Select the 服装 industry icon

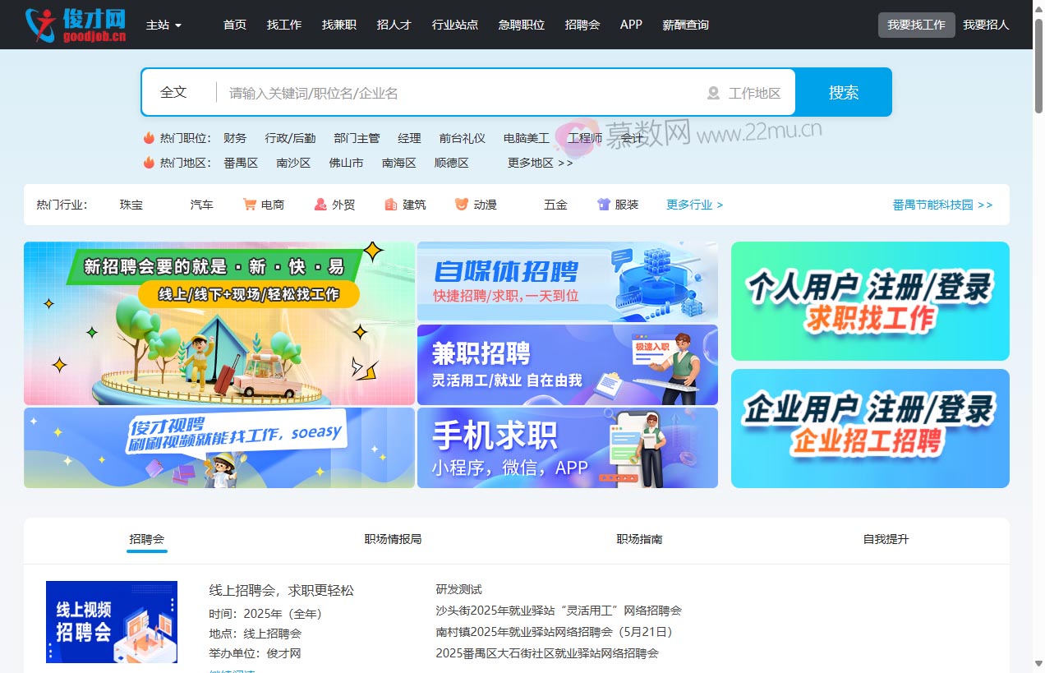click(603, 204)
